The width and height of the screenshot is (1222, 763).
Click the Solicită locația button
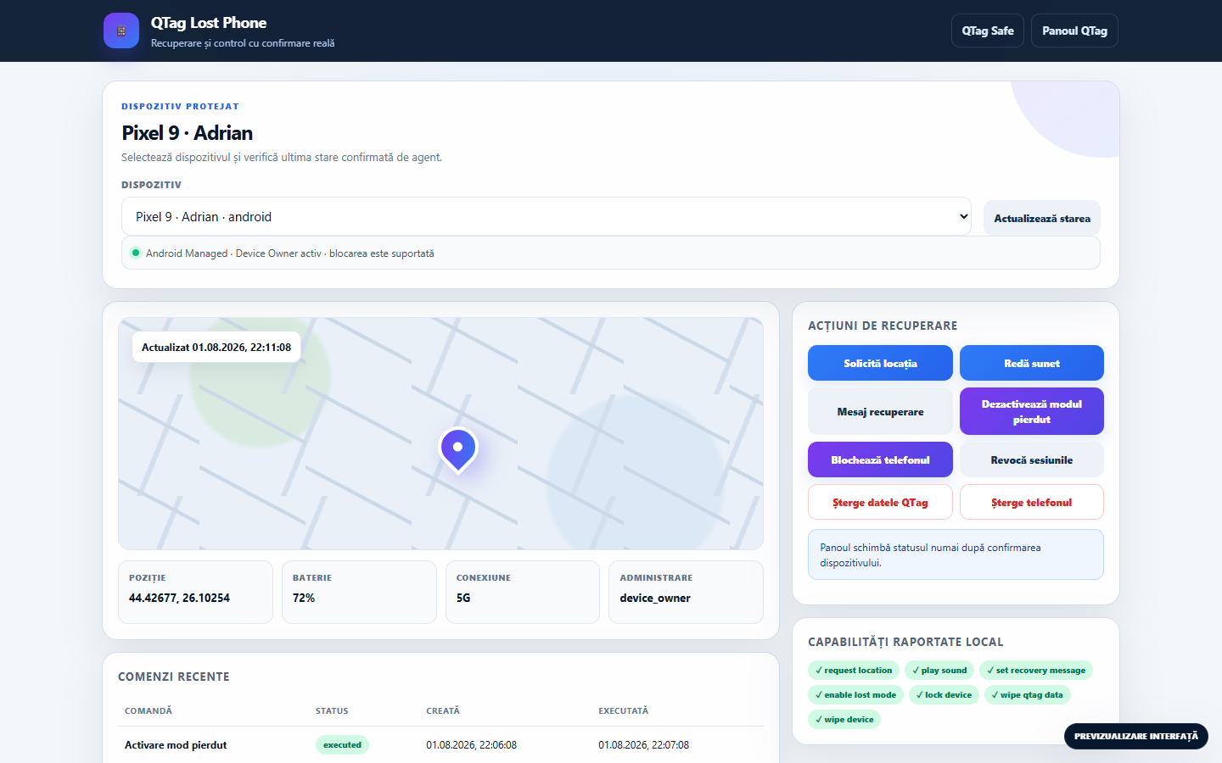point(880,363)
